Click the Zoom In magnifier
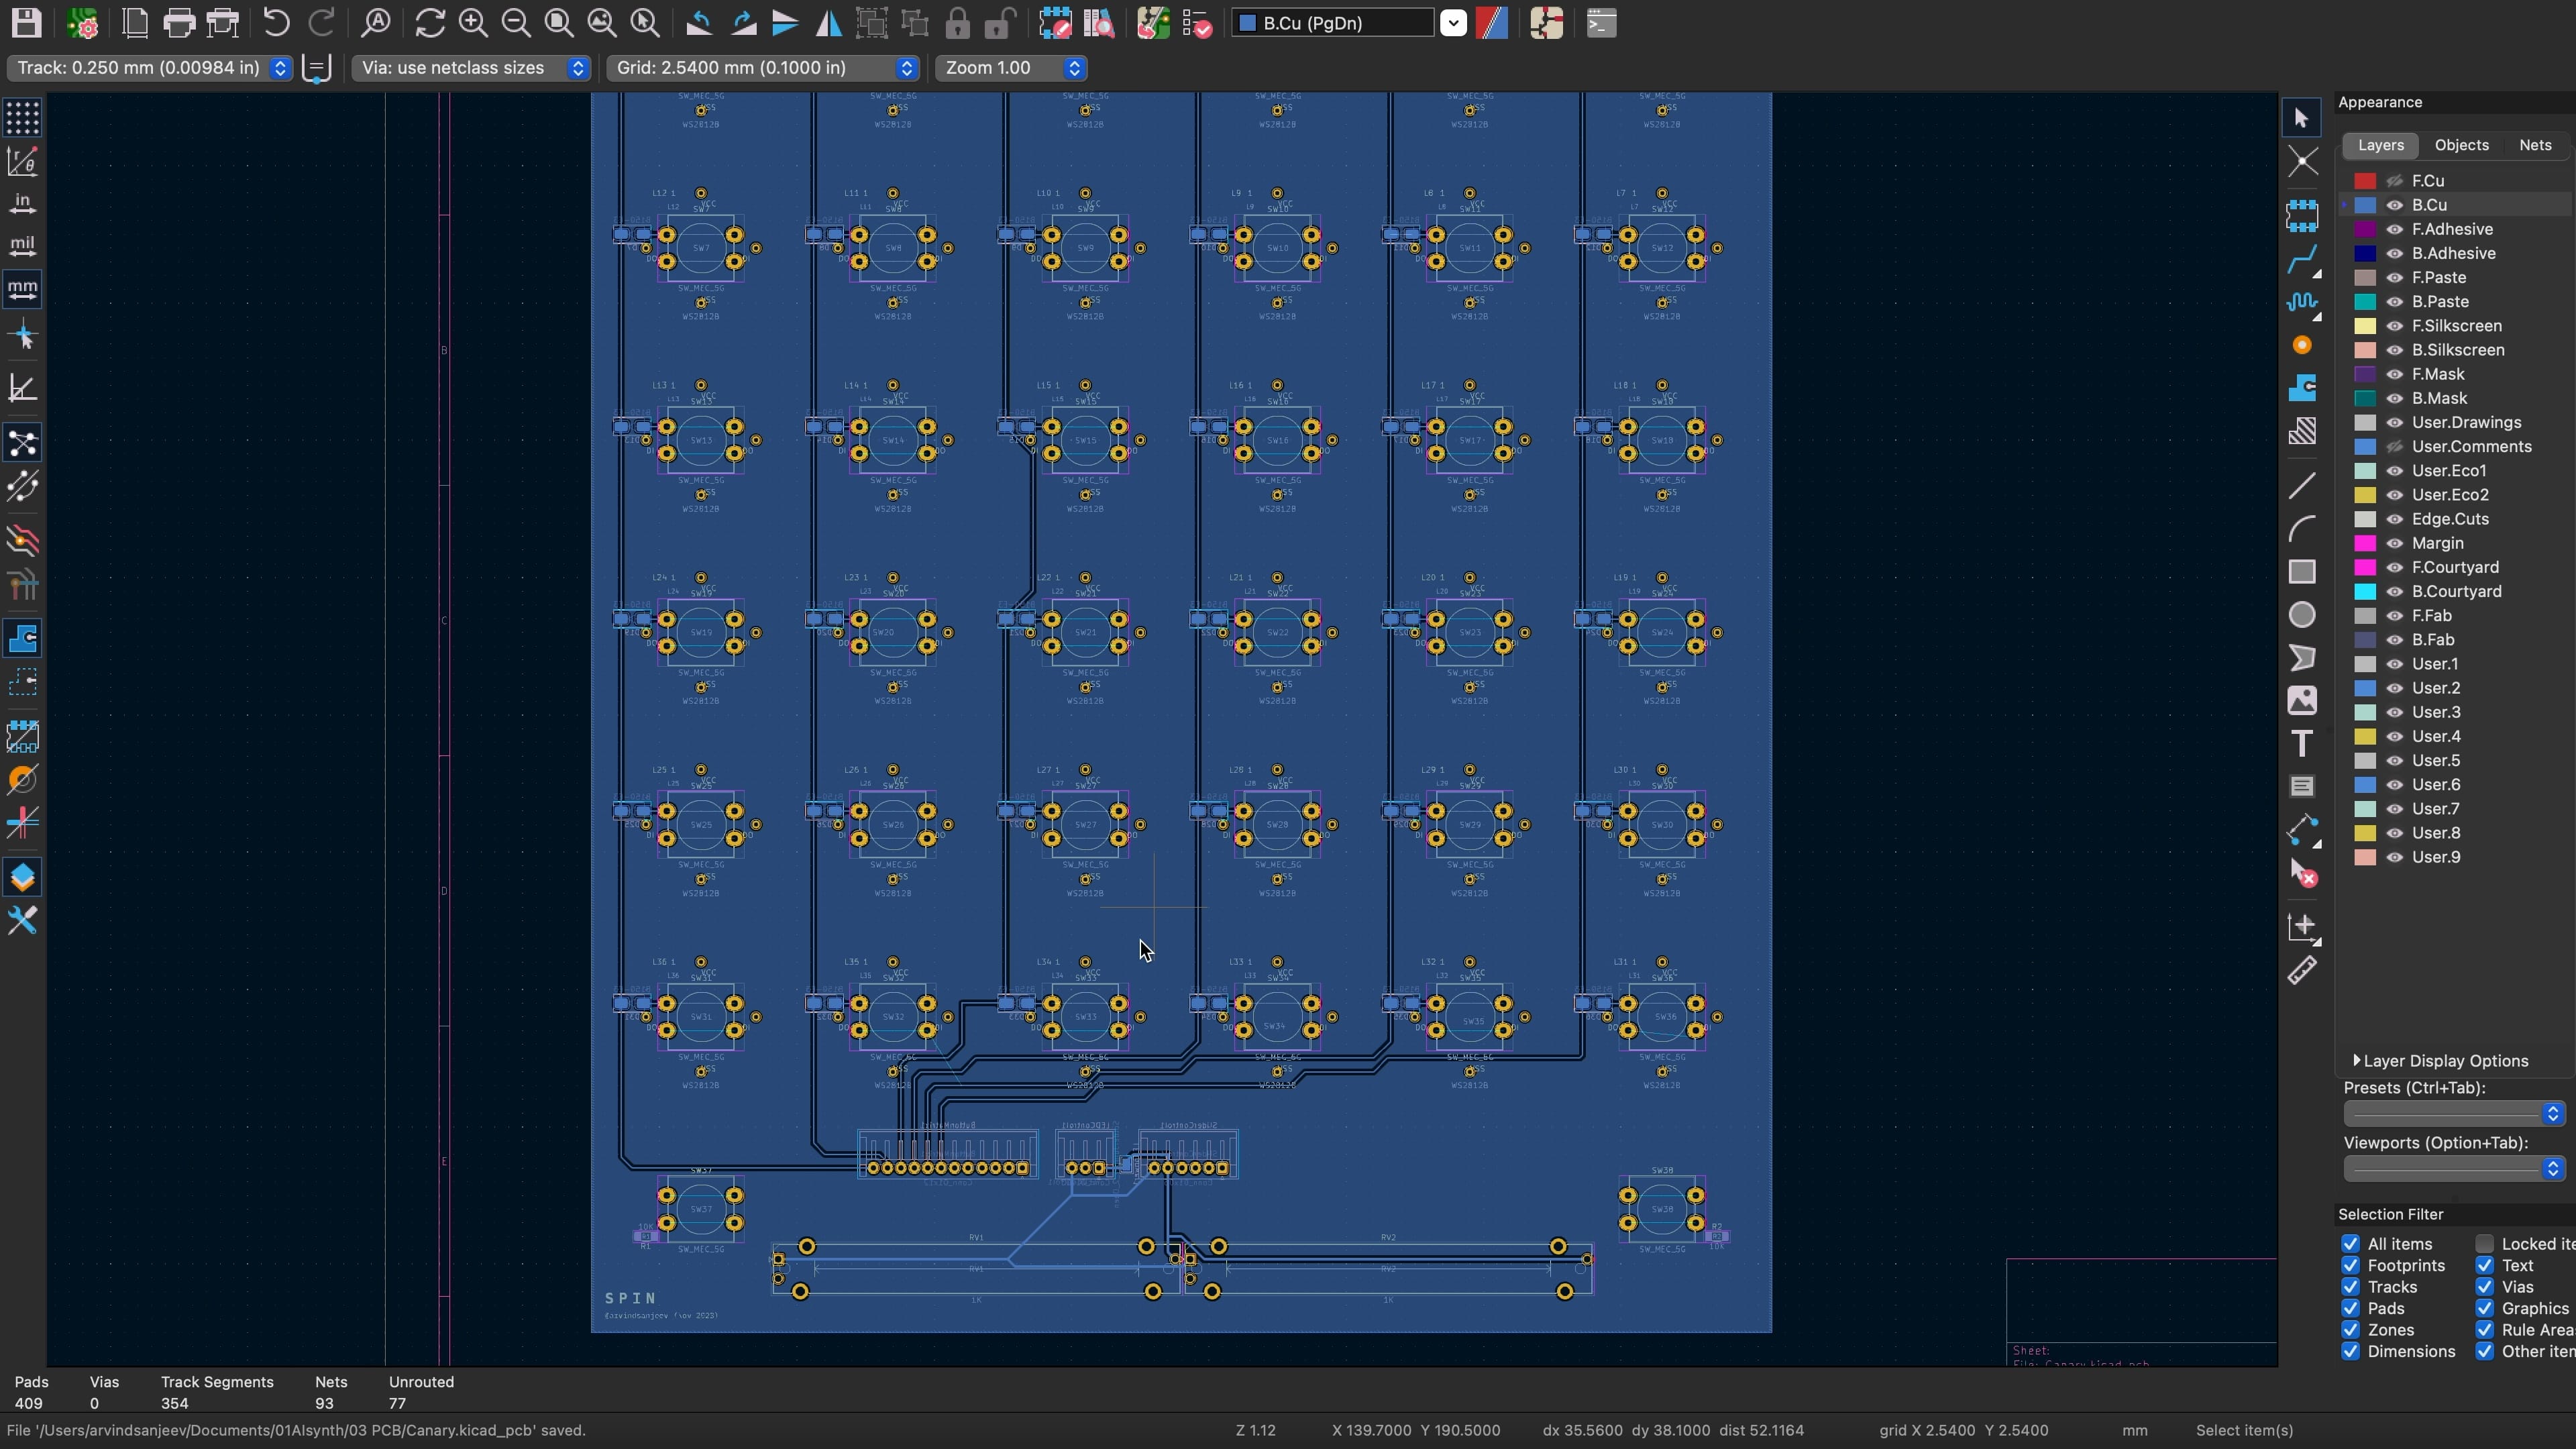2576x1449 pixels. coord(473,23)
